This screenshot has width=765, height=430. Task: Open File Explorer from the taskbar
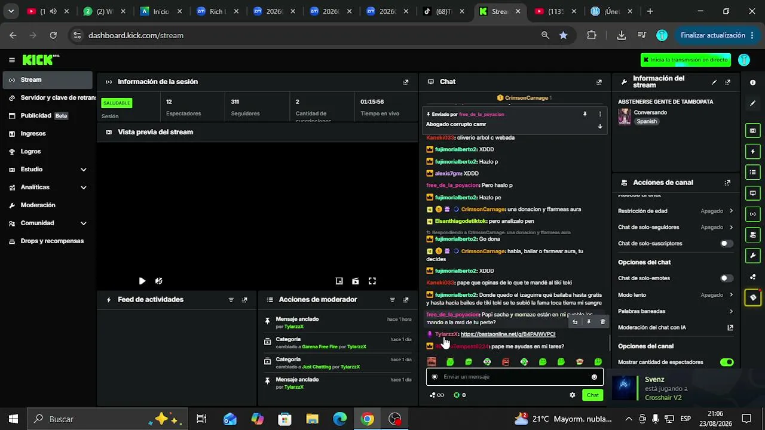point(312,419)
